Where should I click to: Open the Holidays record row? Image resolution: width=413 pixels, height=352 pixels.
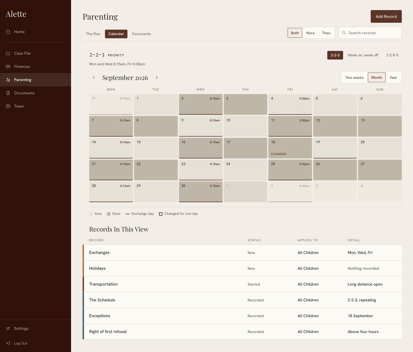pos(242,268)
